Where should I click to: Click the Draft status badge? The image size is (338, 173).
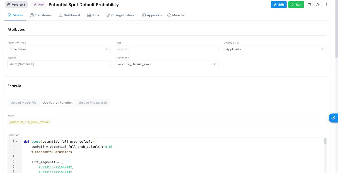(x=39, y=5)
